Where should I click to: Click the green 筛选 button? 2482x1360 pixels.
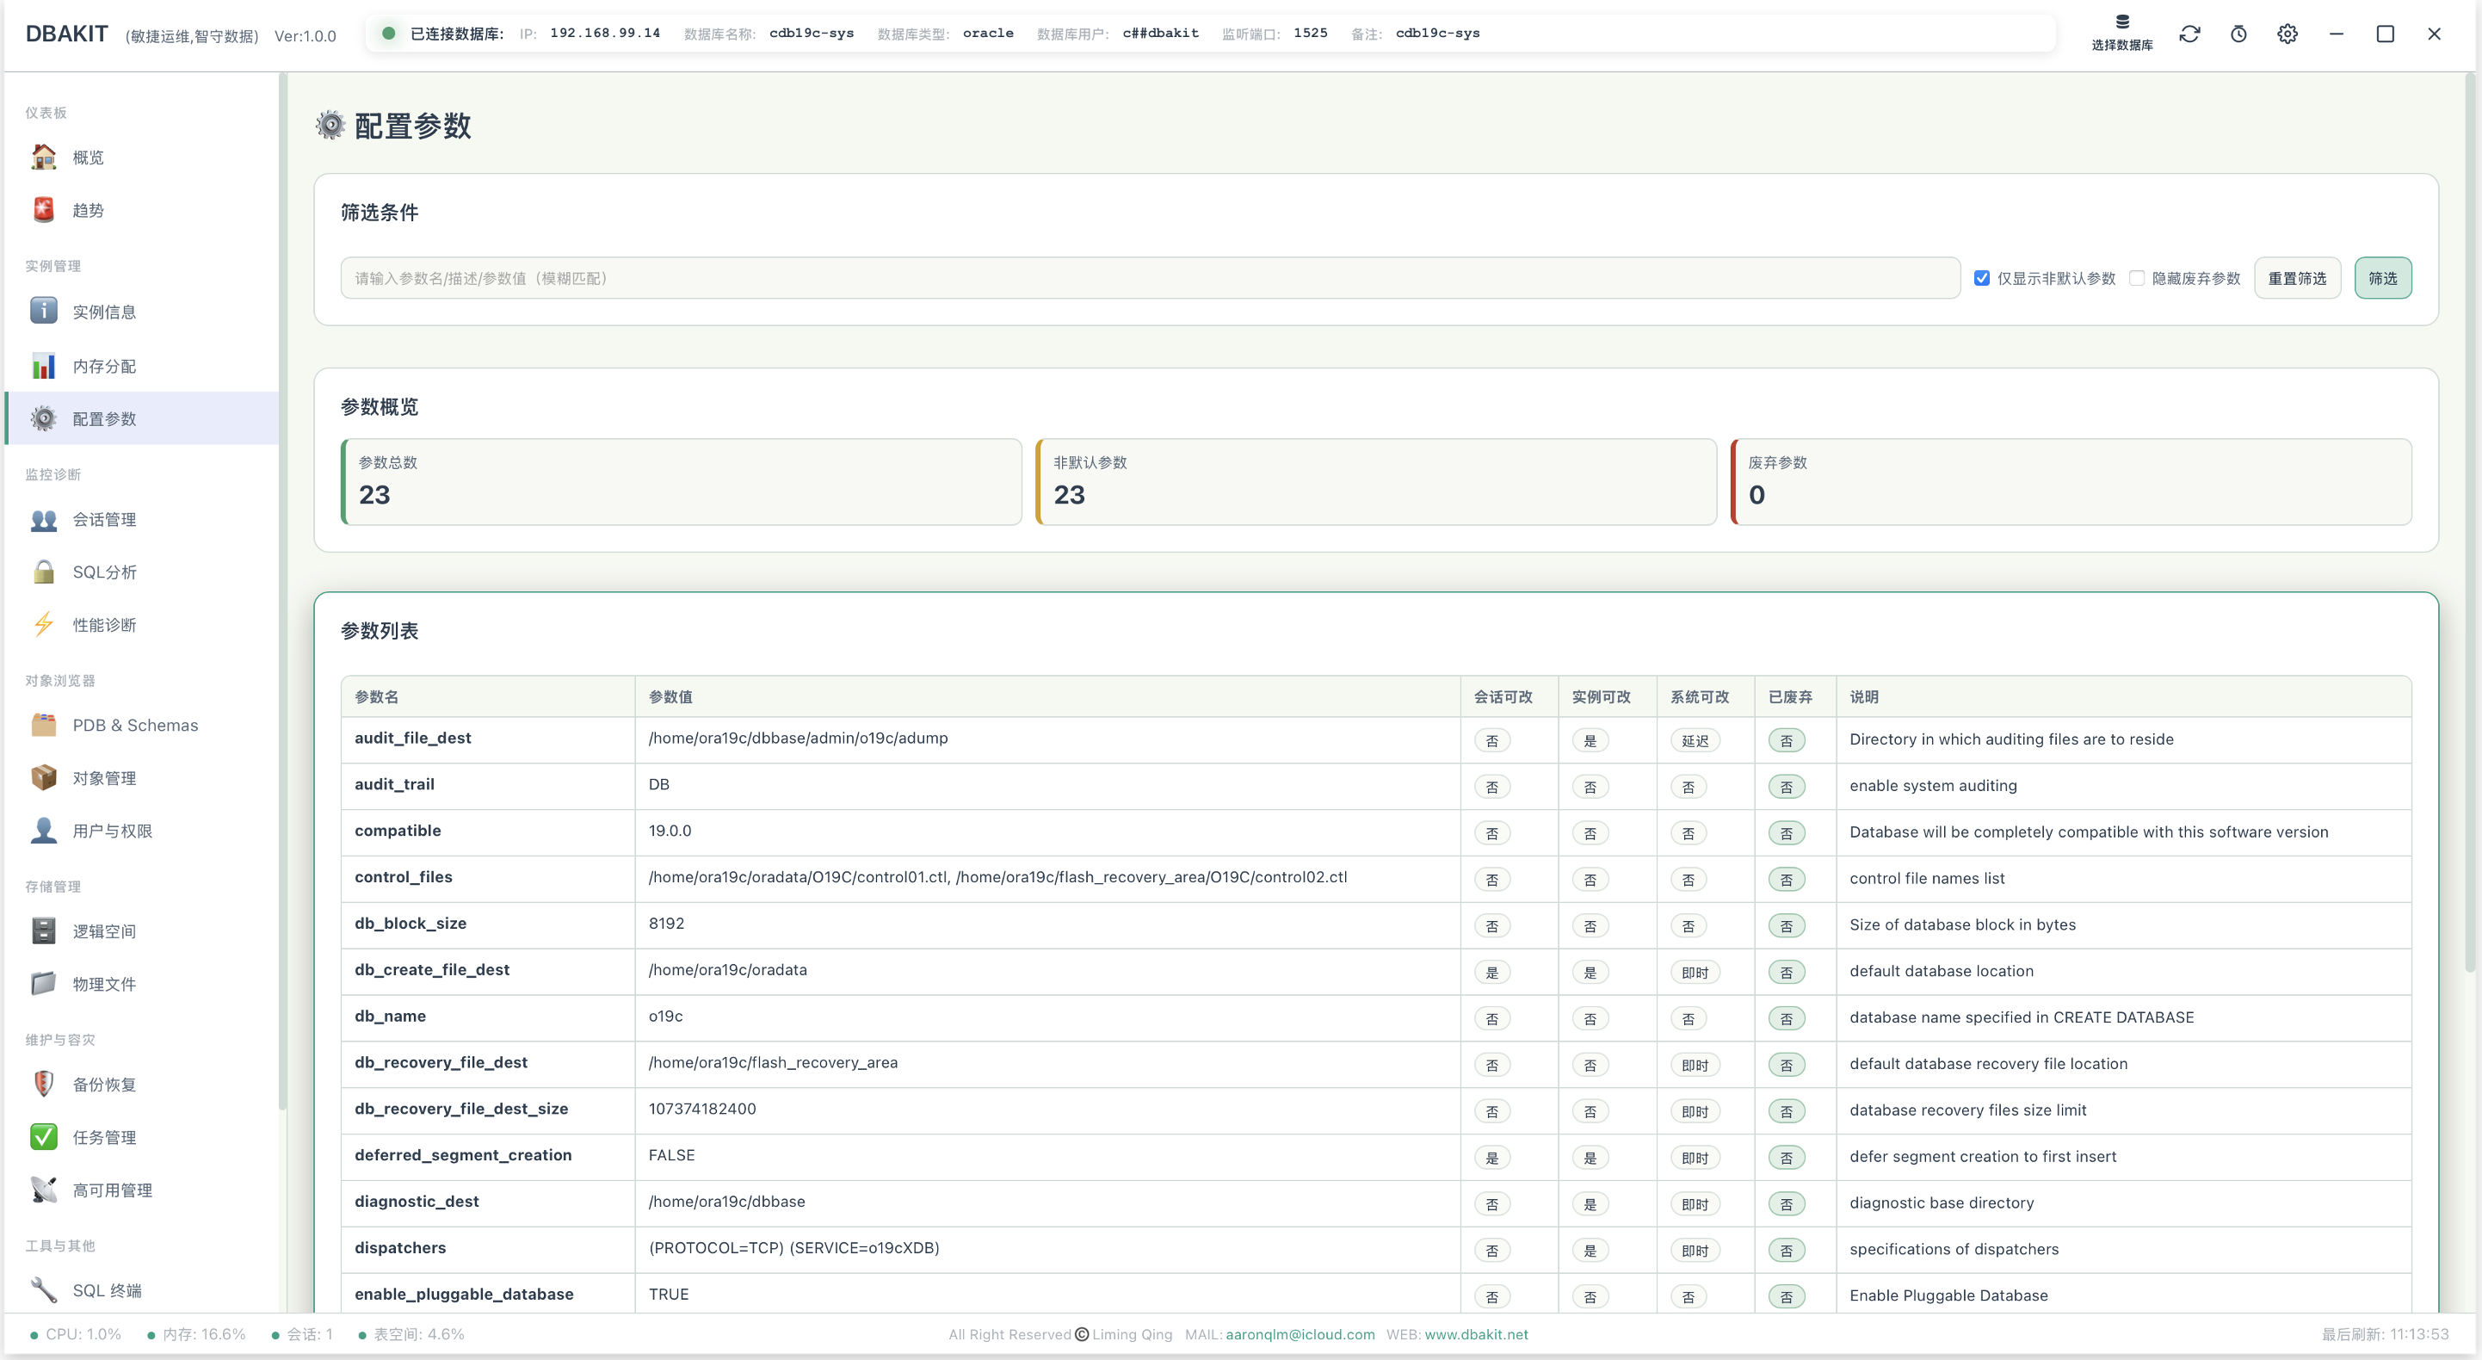(2383, 277)
